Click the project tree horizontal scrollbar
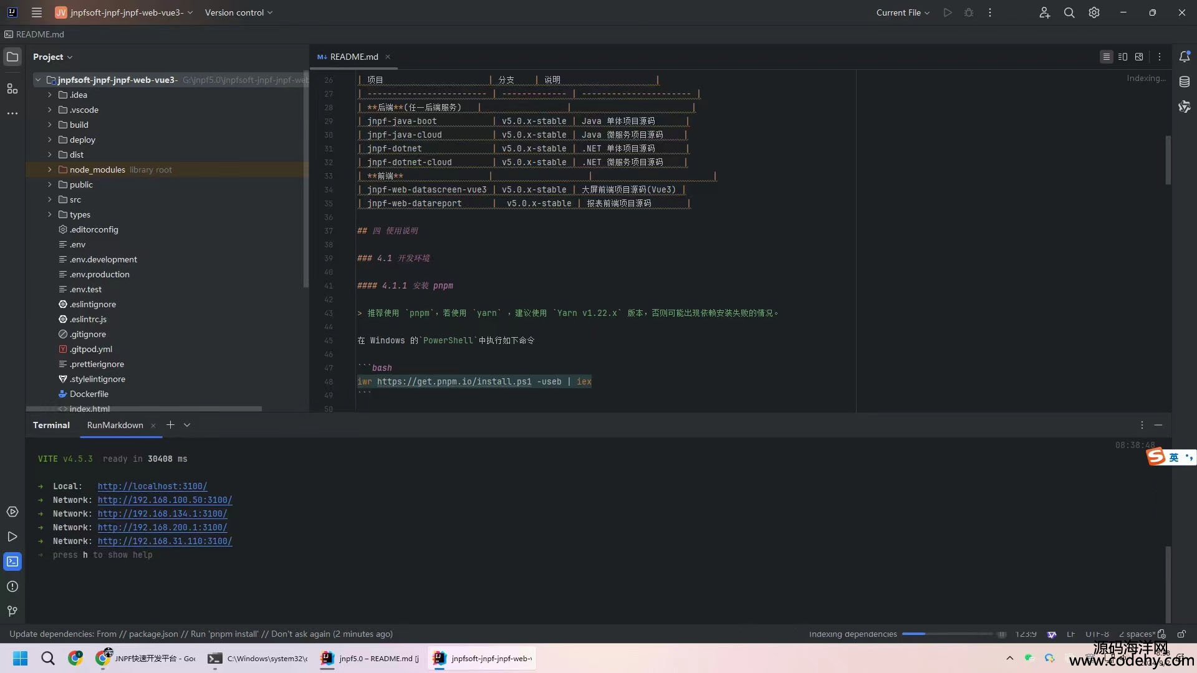This screenshot has width=1197, height=673. click(143, 409)
